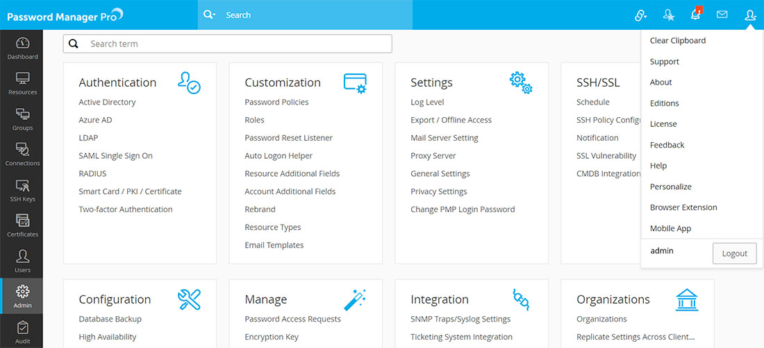Open the Audit sidebar icon
This screenshot has height=348, width=764.
[x=22, y=328]
